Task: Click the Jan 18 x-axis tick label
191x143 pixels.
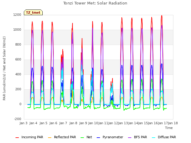Action: (173, 123)
